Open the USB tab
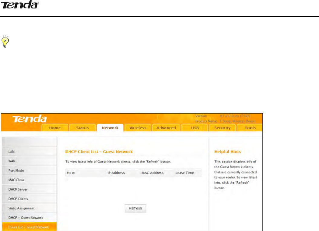 (x=195, y=128)
